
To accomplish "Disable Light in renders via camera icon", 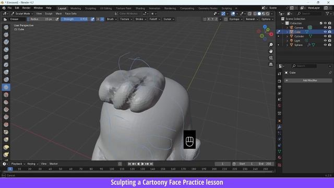I will 330,41.
